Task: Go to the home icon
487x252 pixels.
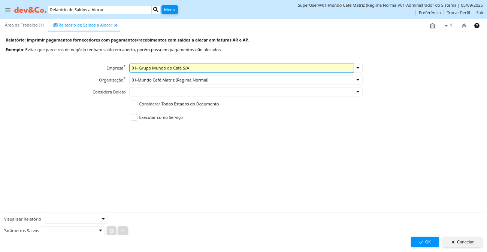Action: click(432, 26)
